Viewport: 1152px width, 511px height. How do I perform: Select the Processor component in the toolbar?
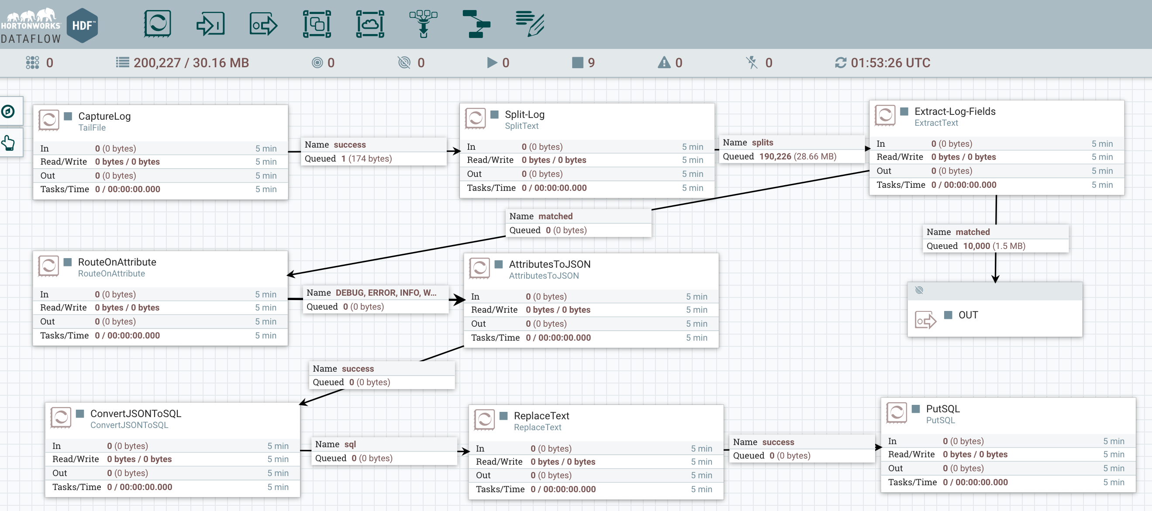(157, 24)
